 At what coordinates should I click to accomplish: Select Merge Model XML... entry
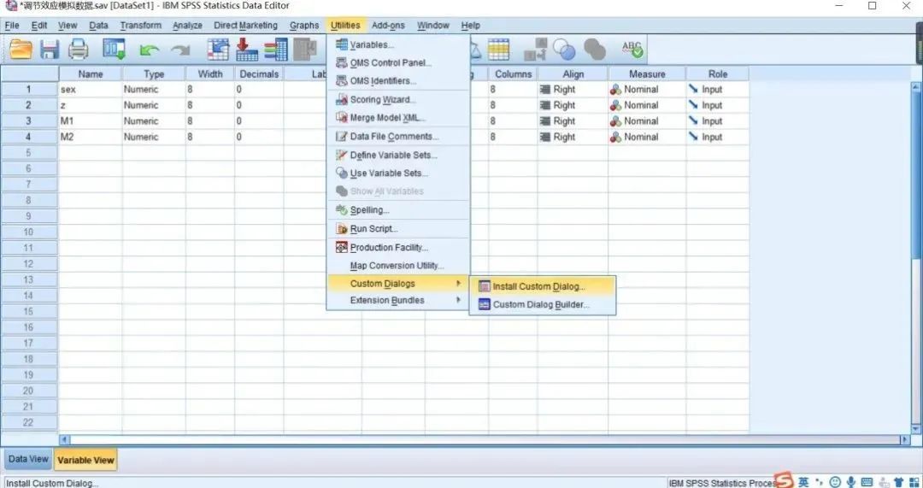[x=398, y=118]
